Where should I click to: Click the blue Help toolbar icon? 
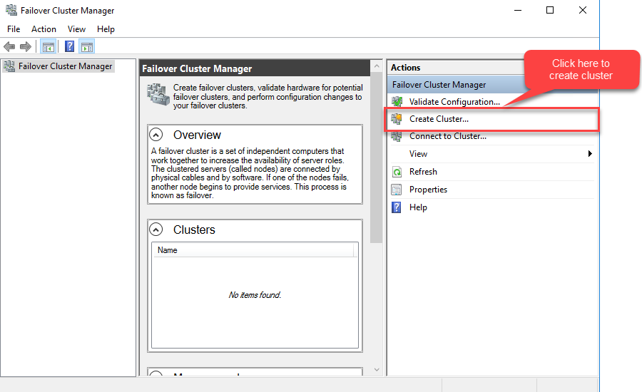[x=70, y=46]
